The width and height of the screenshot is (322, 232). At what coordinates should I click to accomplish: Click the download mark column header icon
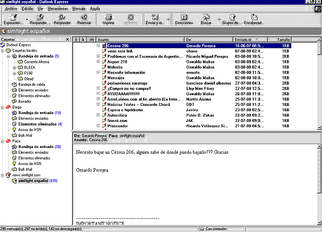pos(83,39)
